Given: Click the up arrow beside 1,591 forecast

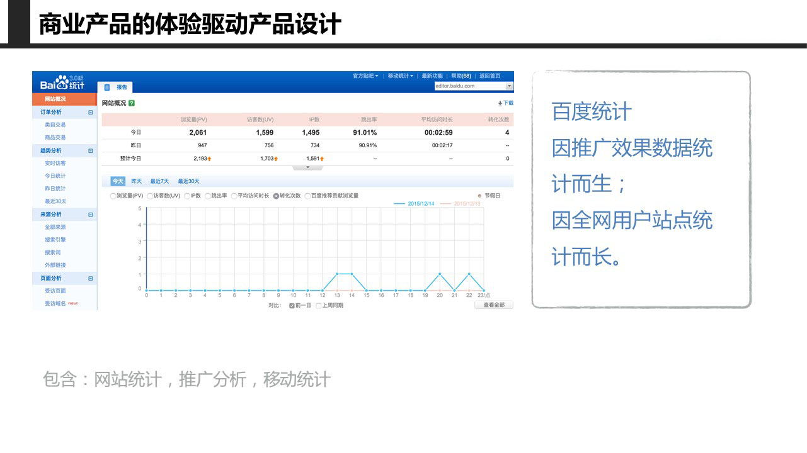Looking at the screenshot, I should (x=322, y=159).
